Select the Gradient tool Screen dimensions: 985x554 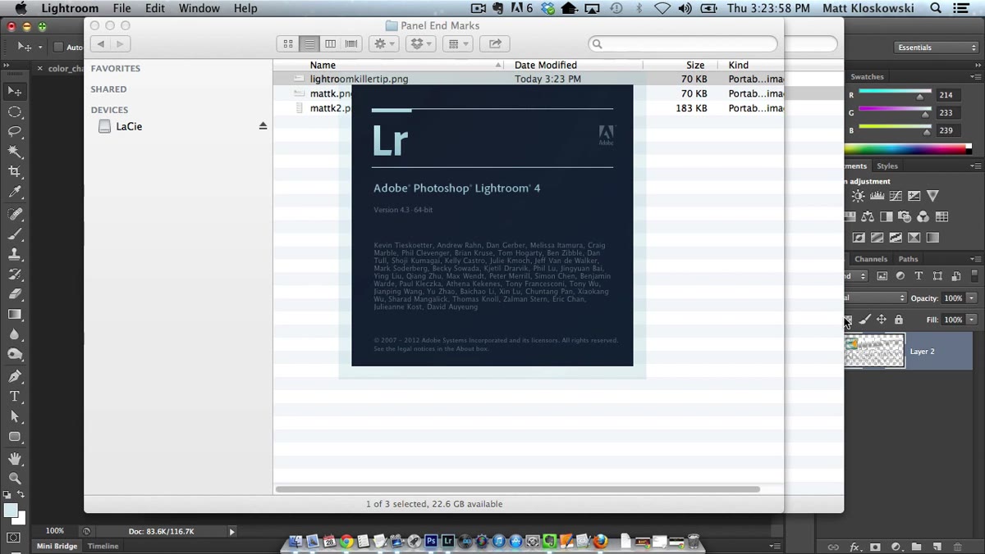(x=15, y=315)
